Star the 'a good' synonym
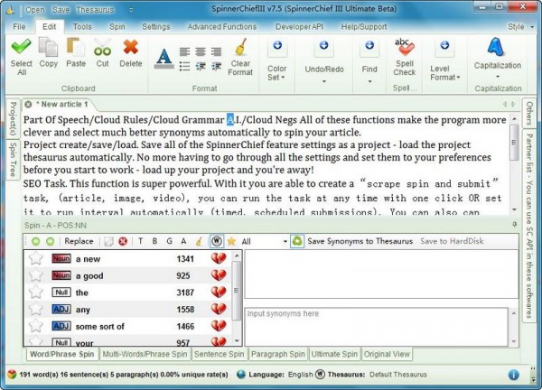 35,275
